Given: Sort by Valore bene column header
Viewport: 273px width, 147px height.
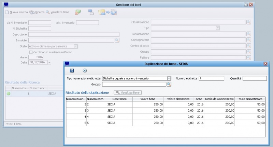Looking at the screenshot, I should [148, 99].
